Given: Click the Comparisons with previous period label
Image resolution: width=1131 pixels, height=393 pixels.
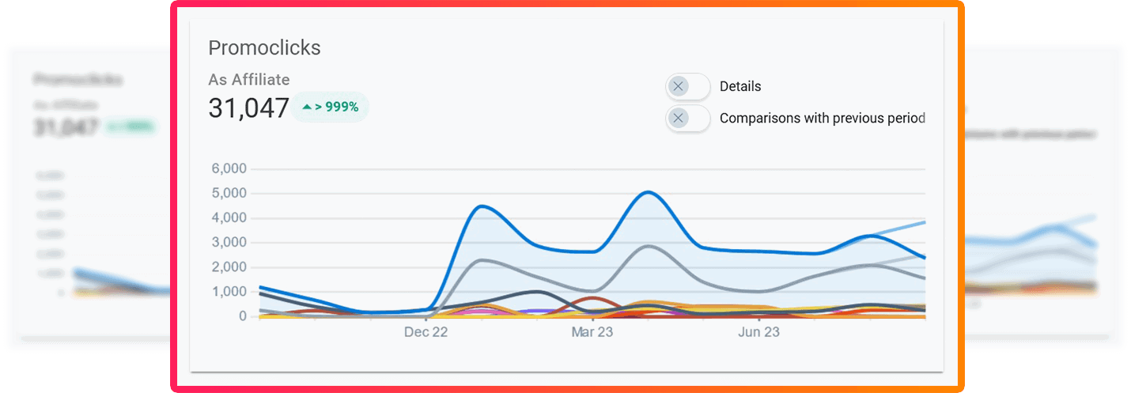Looking at the screenshot, I should 822,119.
